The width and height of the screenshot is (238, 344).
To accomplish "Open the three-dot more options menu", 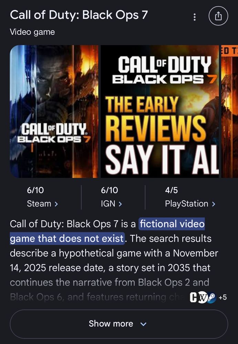I will [x=194, y=17].
